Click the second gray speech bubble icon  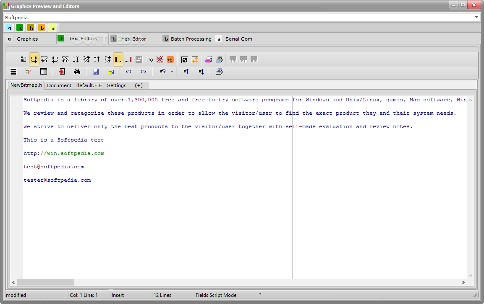coord(243,59)
